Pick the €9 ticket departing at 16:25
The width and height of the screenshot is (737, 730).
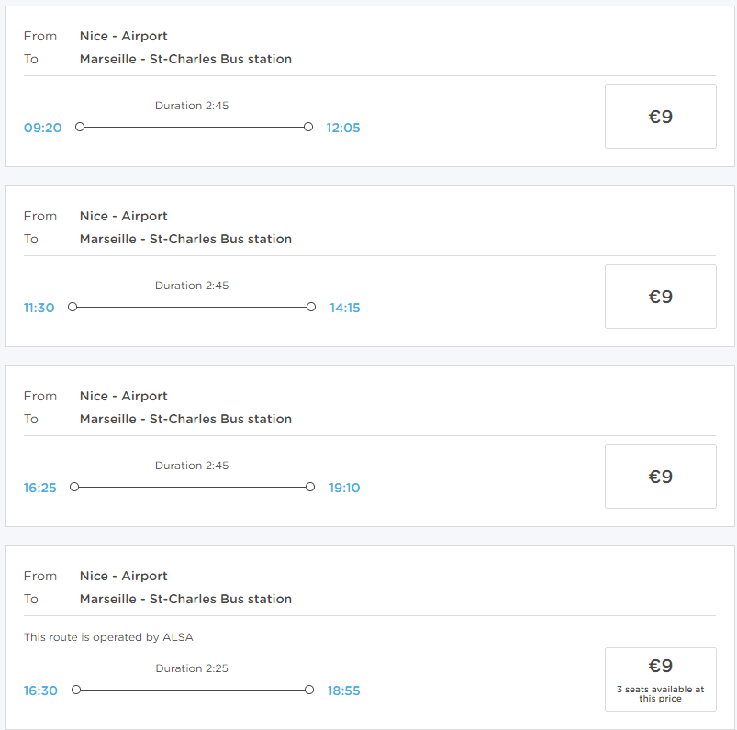click(660, 477)
